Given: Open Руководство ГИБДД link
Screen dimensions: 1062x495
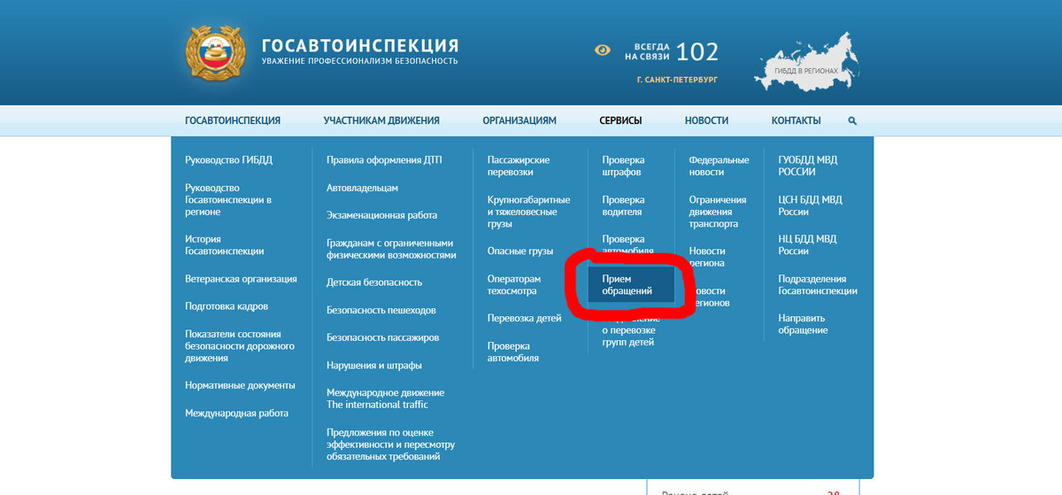Looking at the screenshot, I should click(229, 160).
